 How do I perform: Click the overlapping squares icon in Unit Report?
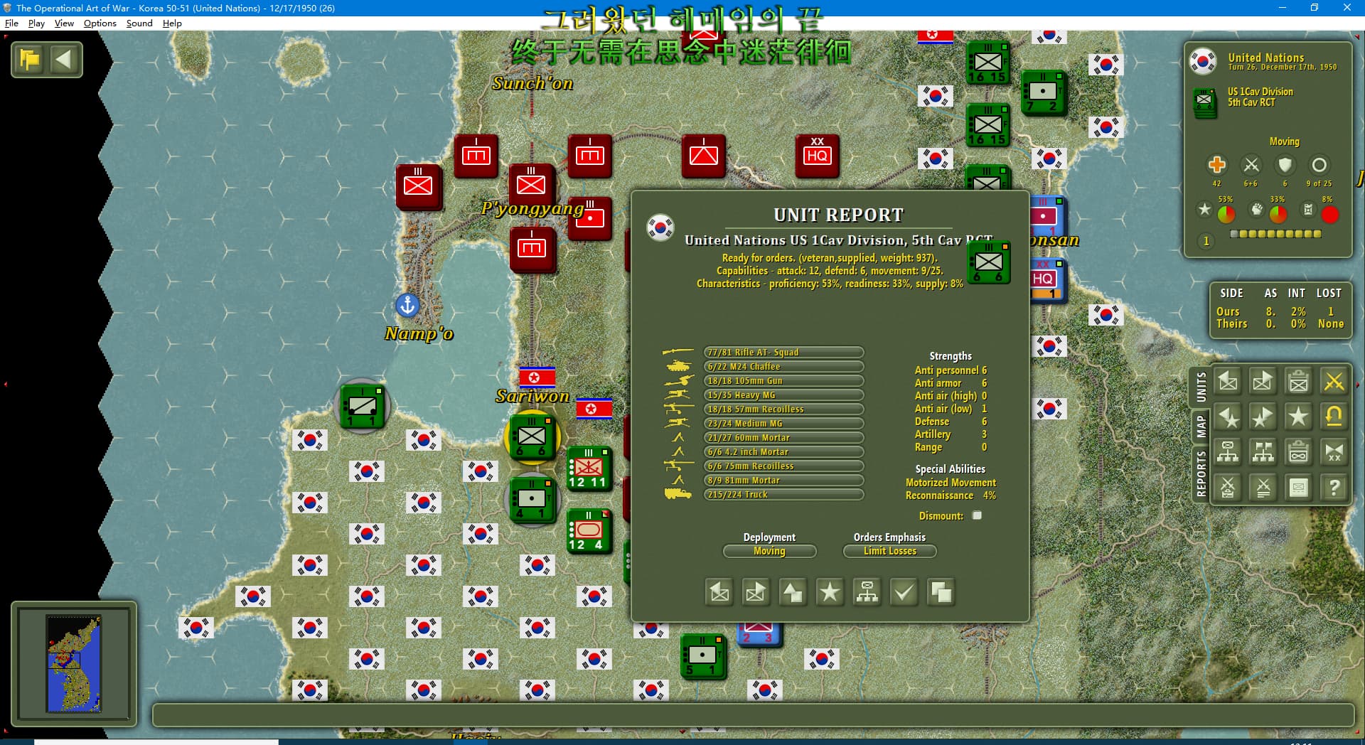coord(941,591)
